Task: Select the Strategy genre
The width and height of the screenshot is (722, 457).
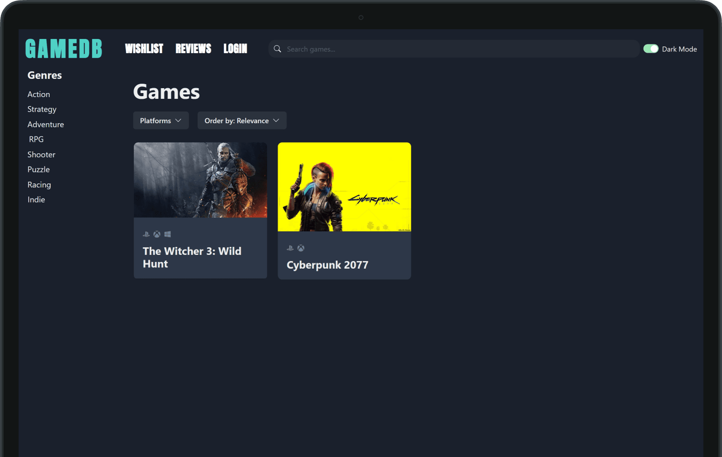Action: tap(42, 109)
